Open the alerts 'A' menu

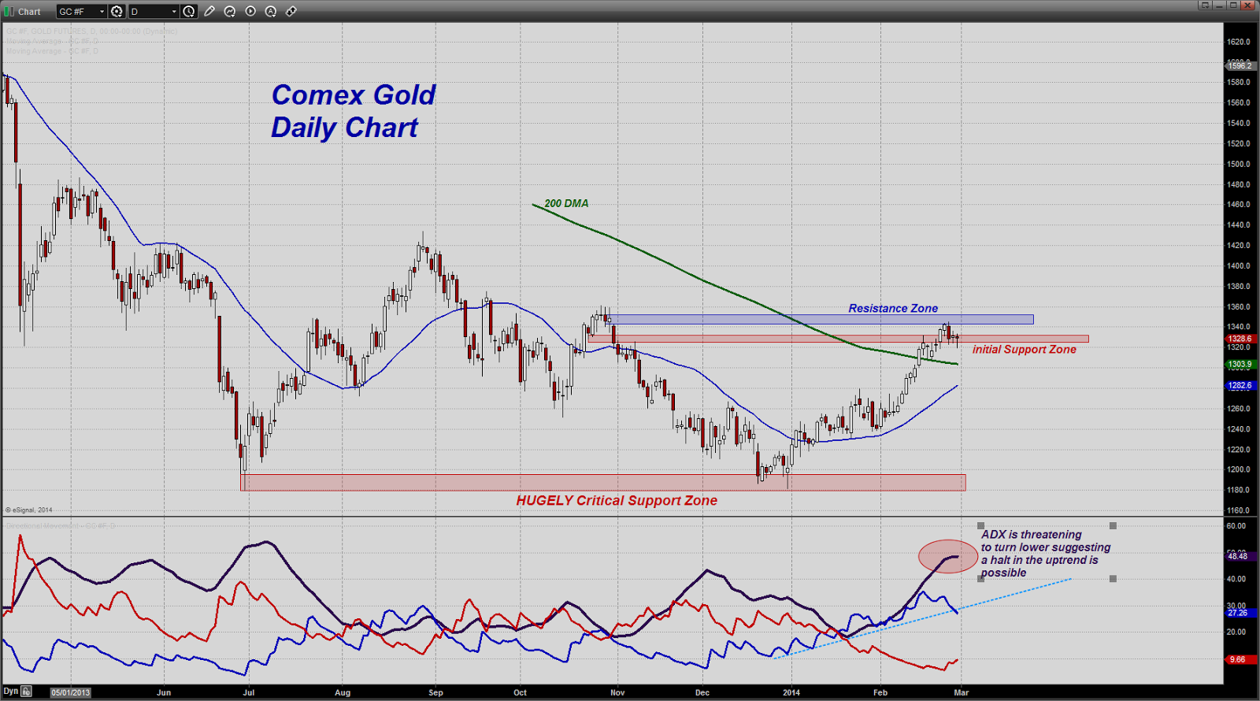(x=271, y=12)
